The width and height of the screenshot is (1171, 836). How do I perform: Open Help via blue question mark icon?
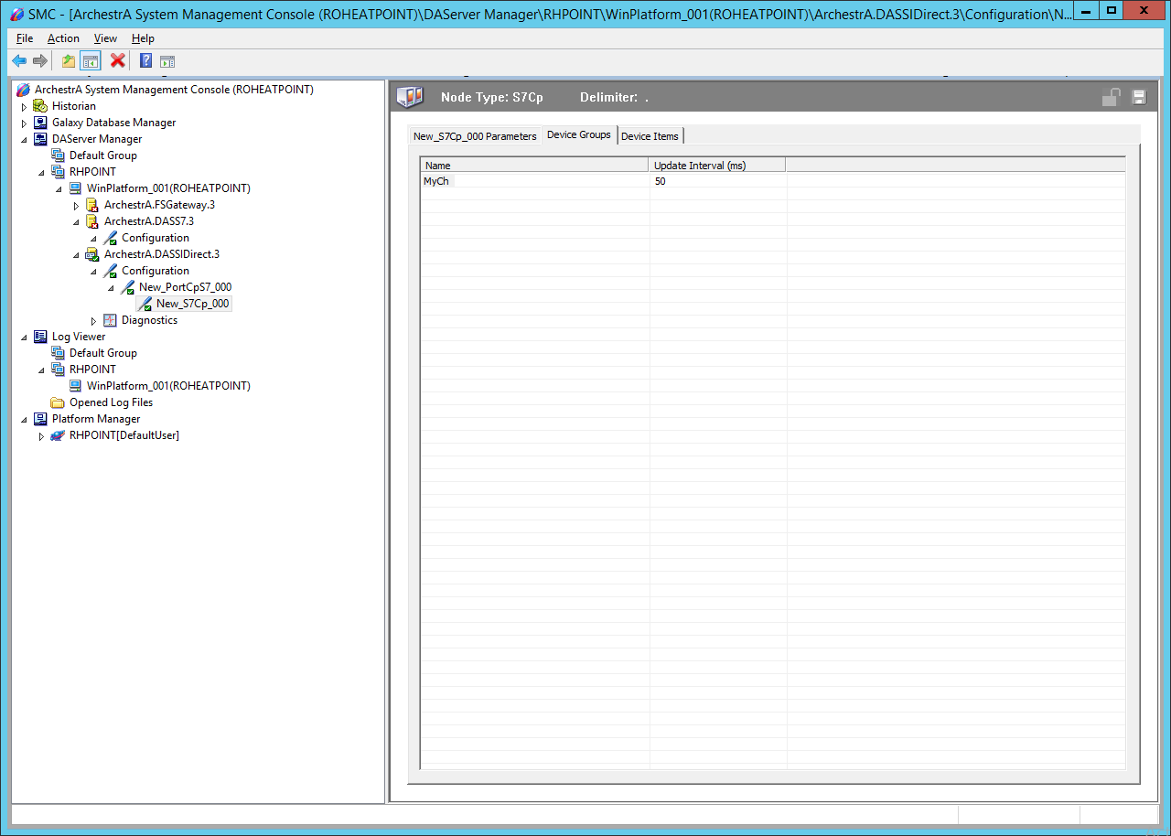[145, 61]
